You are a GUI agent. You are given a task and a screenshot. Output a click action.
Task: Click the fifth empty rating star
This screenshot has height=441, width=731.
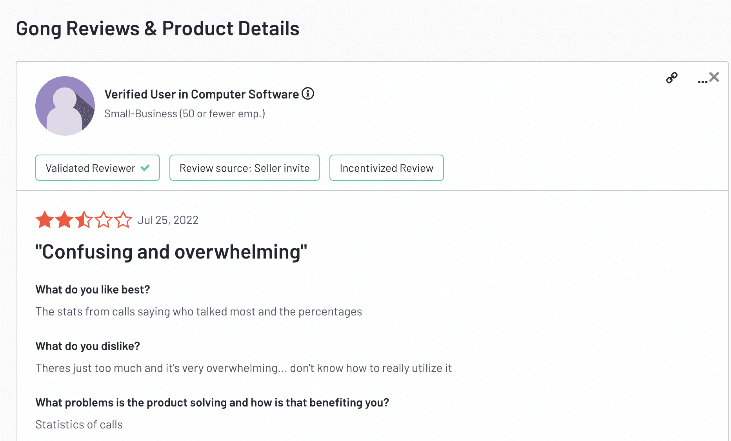pyautogui.click(x=123, y=220)
